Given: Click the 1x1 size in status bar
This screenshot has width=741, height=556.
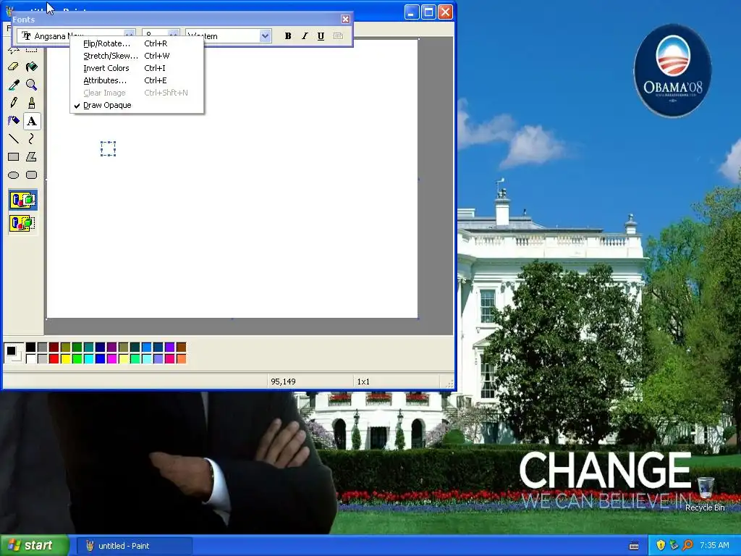Looking at the screenshot, I should point(363,382).
